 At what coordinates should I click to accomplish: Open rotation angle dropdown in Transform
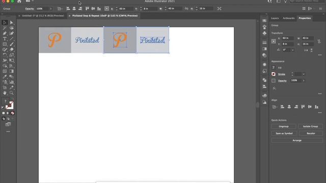[292, 50]
